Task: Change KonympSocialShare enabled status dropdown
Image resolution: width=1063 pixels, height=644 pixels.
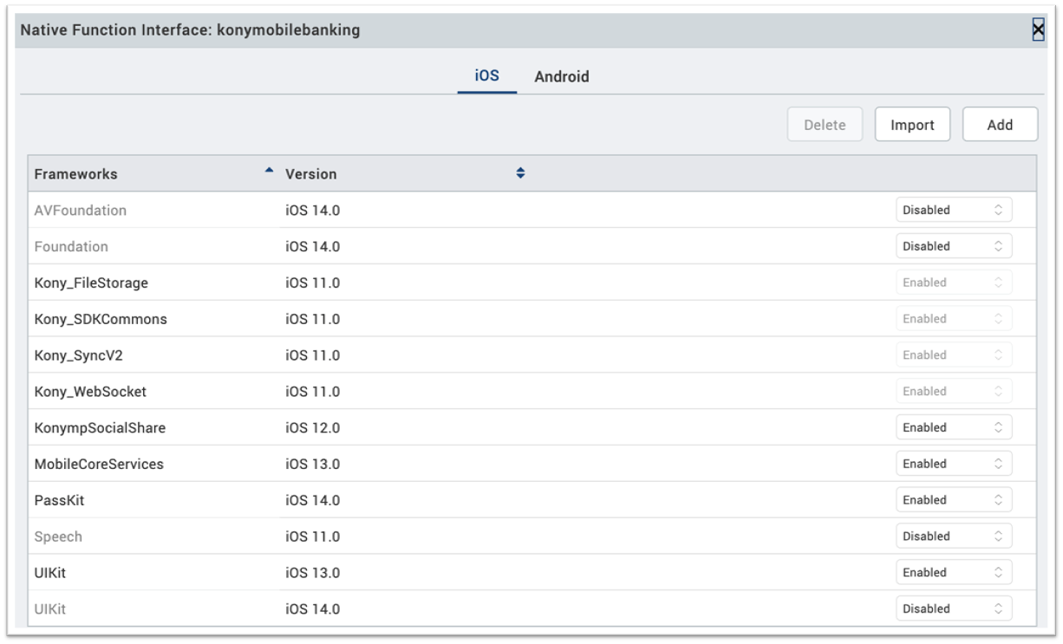Action: click(x=953, y=427)
